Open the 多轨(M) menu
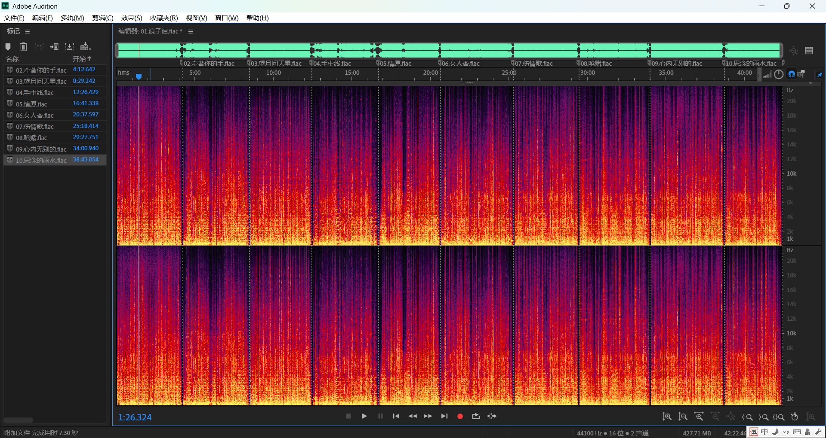 click(x=72, y=18)
